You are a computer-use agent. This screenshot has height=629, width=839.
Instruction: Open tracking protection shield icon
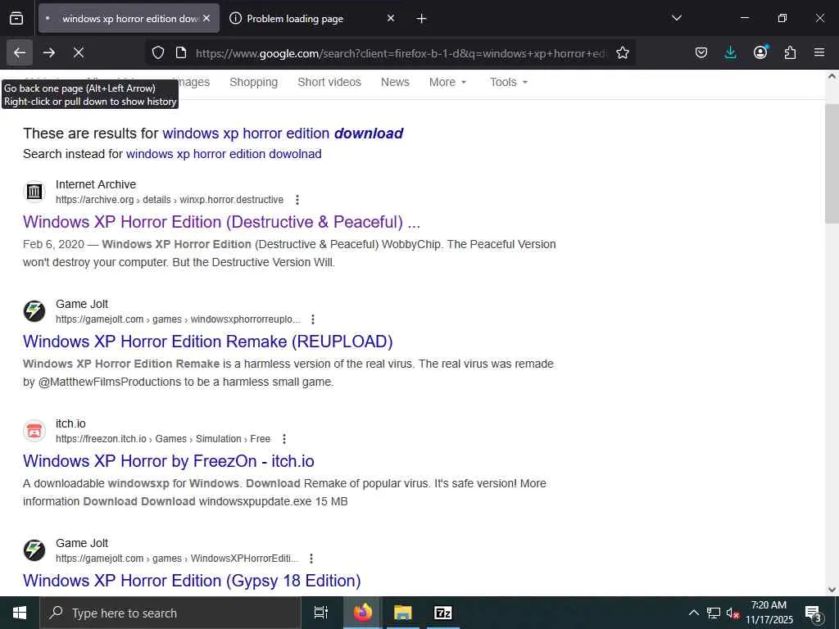pos(158,52)
